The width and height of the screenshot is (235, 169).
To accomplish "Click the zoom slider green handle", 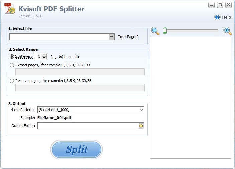I will pos(165,30).
